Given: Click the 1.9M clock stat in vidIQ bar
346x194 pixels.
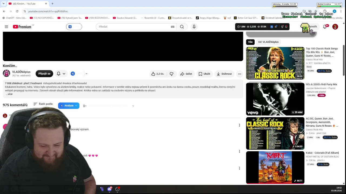Looking at the screenshot, I should click(241, 27).
